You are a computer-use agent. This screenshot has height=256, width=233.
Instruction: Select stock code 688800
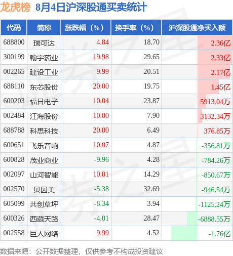[x=14, y=42]
